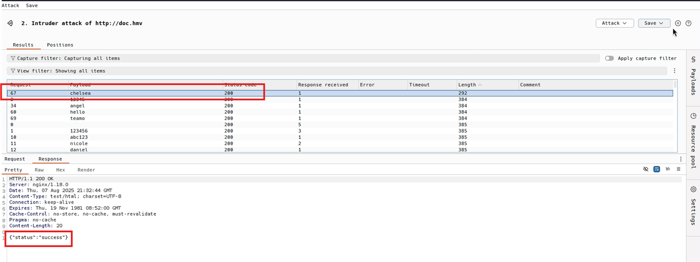Select the result row with payload daniel
Image resolution: width=700 pixels, height=262 pixels.
340,150
